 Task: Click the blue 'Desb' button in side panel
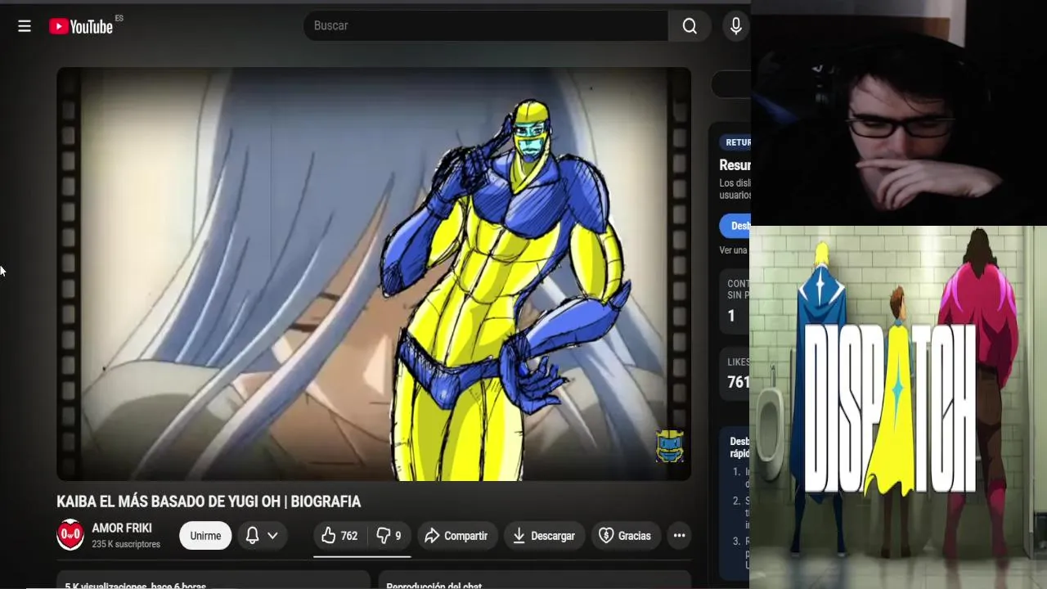(x=735, y=226)
